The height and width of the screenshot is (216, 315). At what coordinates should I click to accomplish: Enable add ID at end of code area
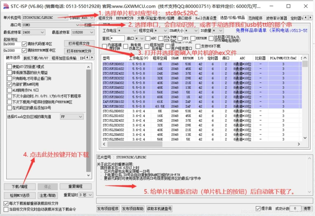tap(9, 108)
